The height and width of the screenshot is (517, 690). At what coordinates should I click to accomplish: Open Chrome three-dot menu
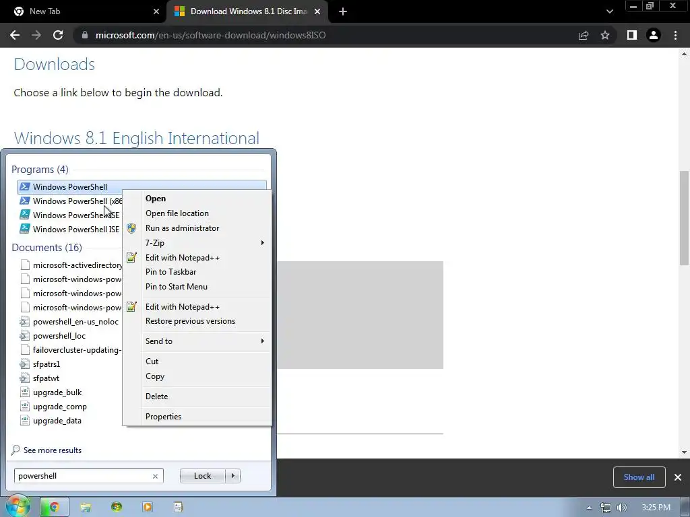tap(675, 35)
